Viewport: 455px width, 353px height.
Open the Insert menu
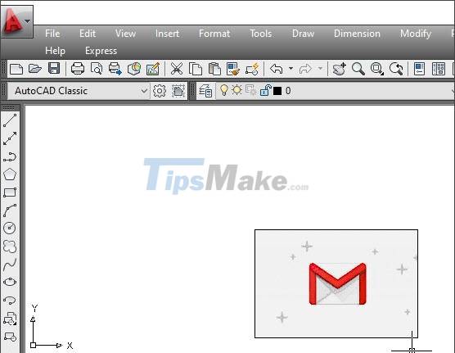tap(167, 34)
